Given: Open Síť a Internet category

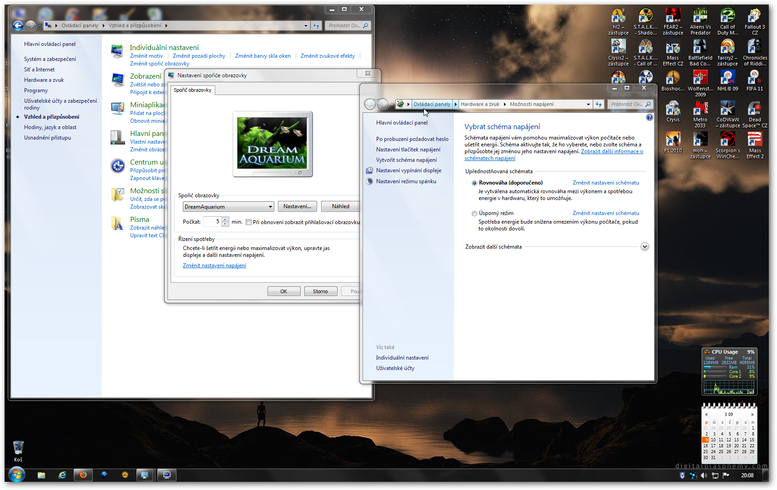Looking at the screenshot, I should [39, 70].
